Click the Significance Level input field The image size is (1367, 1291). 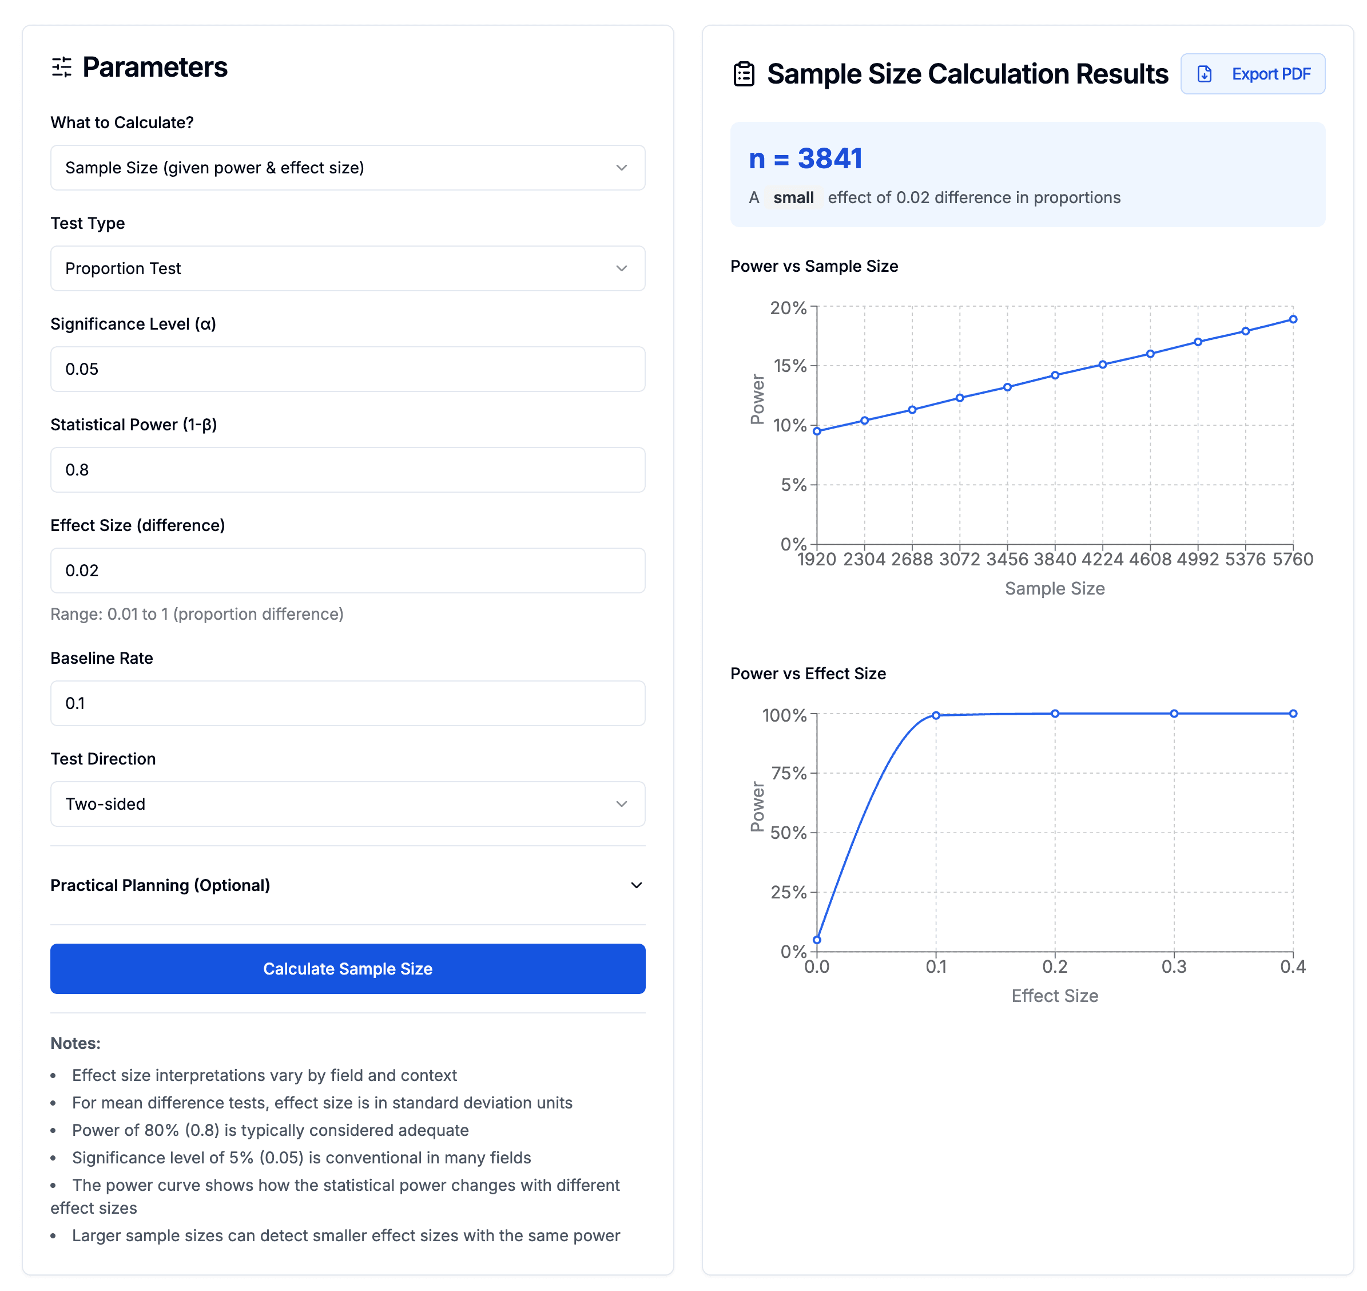[347, 369]
